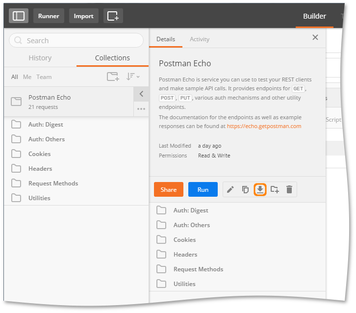Viewport: 356px width, 313px height.
Task: Open Request Methods folder in sidebar
Action: coord(76,183)
